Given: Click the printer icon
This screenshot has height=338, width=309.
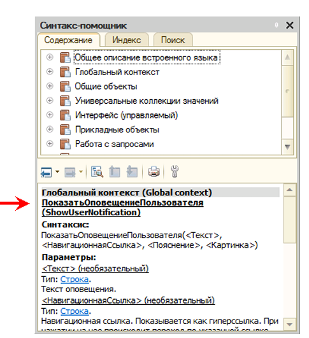Looking at the screenshot, I should tap(154, 172).
